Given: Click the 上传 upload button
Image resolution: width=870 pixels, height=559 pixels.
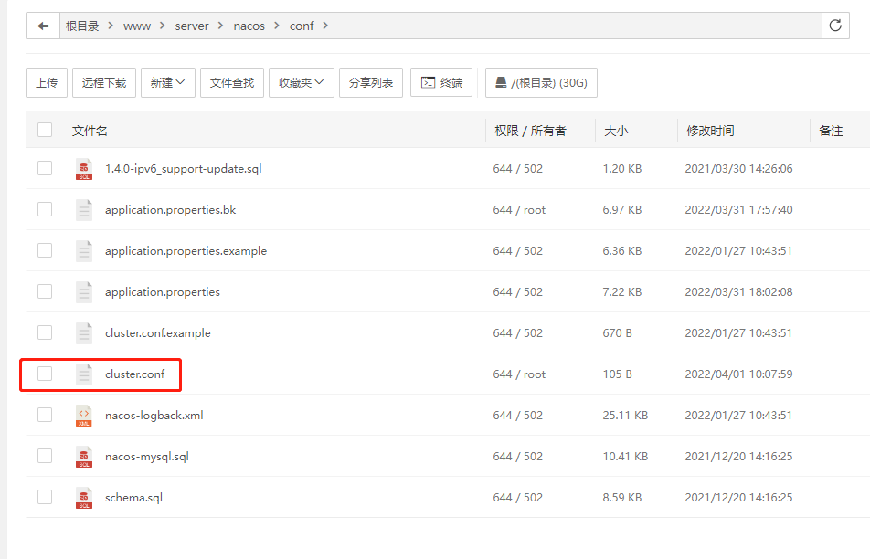Looking at the screenshot, I should pyautogui.click(x=47, y=82).
